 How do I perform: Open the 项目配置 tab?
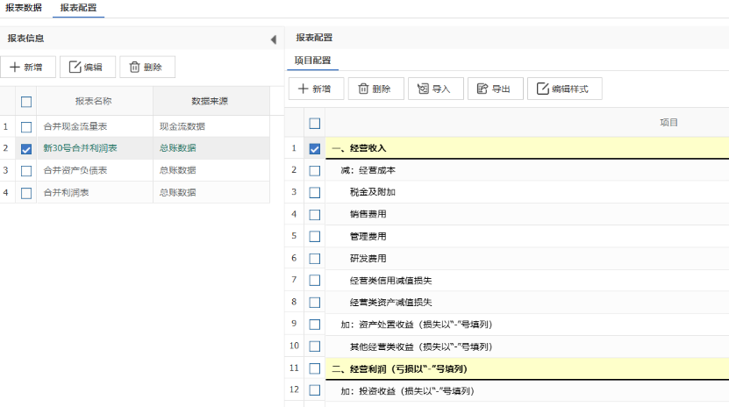point(312,61)
